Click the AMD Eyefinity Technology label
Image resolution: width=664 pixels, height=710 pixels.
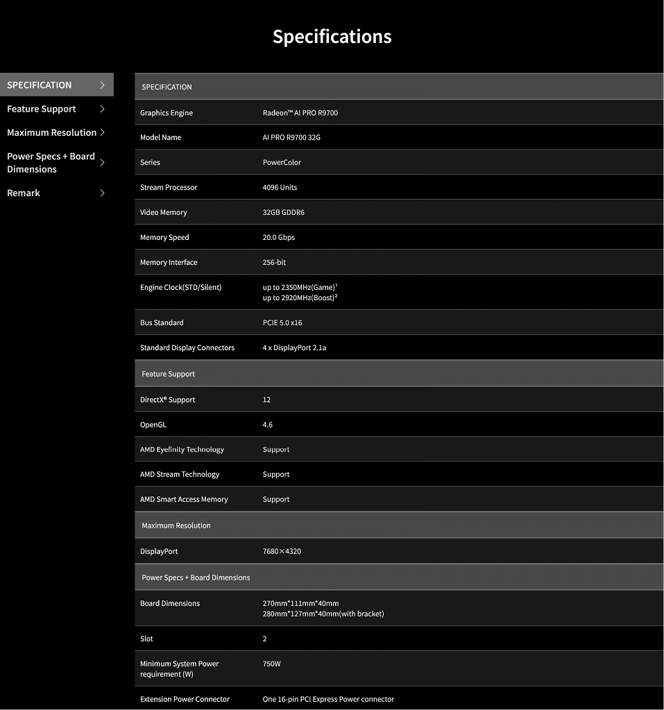182,449
